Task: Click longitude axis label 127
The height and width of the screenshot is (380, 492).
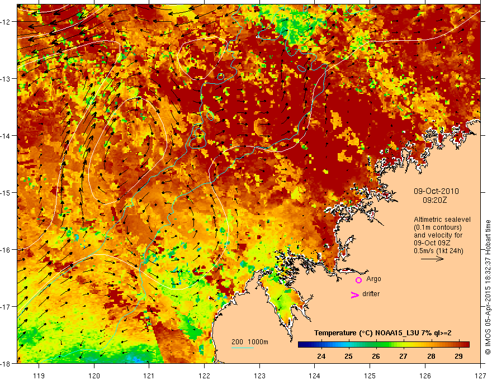Action: coord(480,376)
